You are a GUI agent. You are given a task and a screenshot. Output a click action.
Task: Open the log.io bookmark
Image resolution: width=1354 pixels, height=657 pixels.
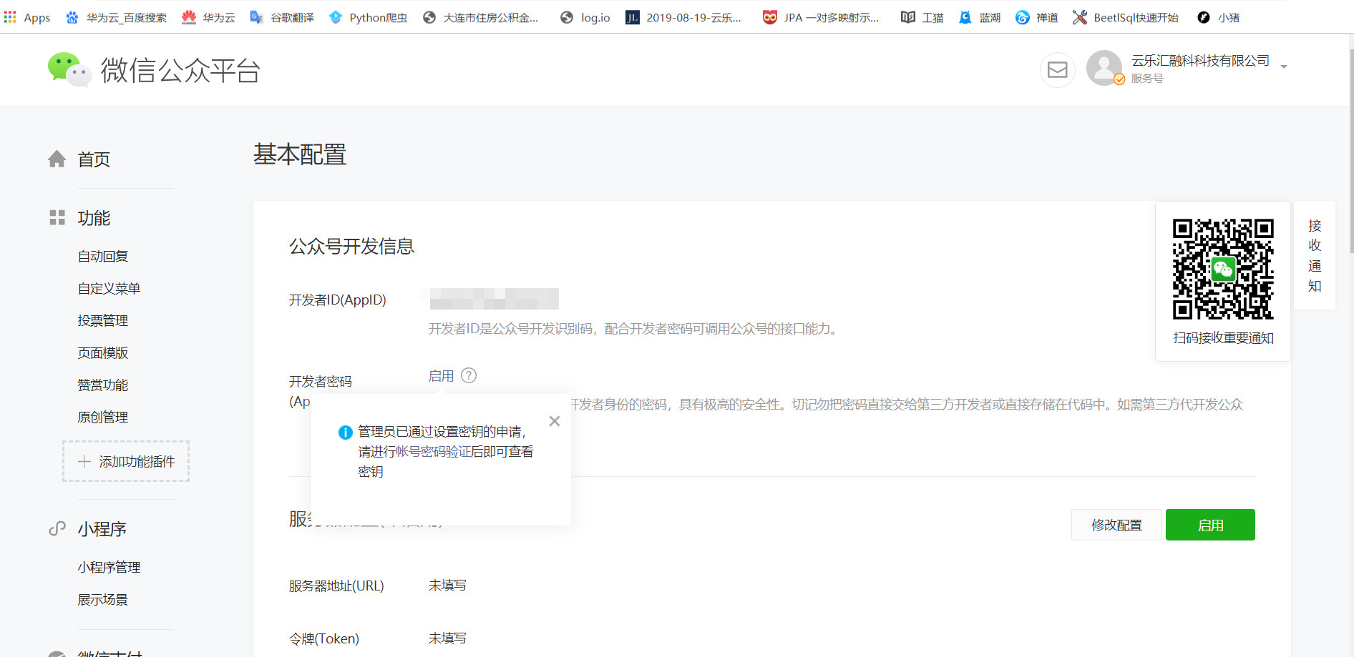[585, 17]
